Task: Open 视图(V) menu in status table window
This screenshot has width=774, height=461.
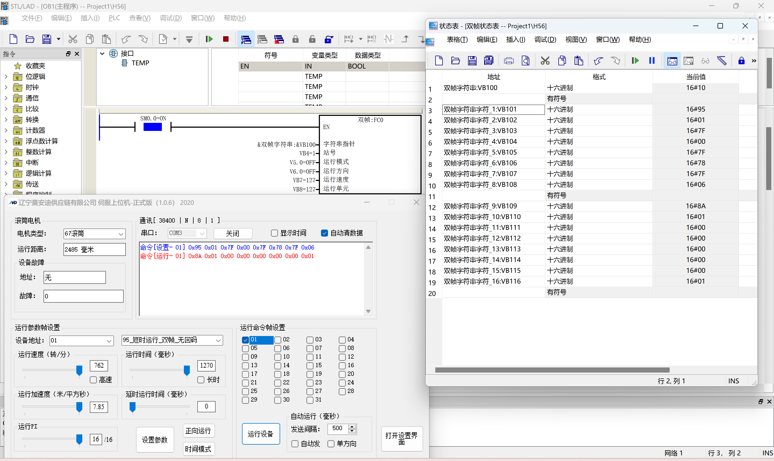Action: [x=576, y=40]
